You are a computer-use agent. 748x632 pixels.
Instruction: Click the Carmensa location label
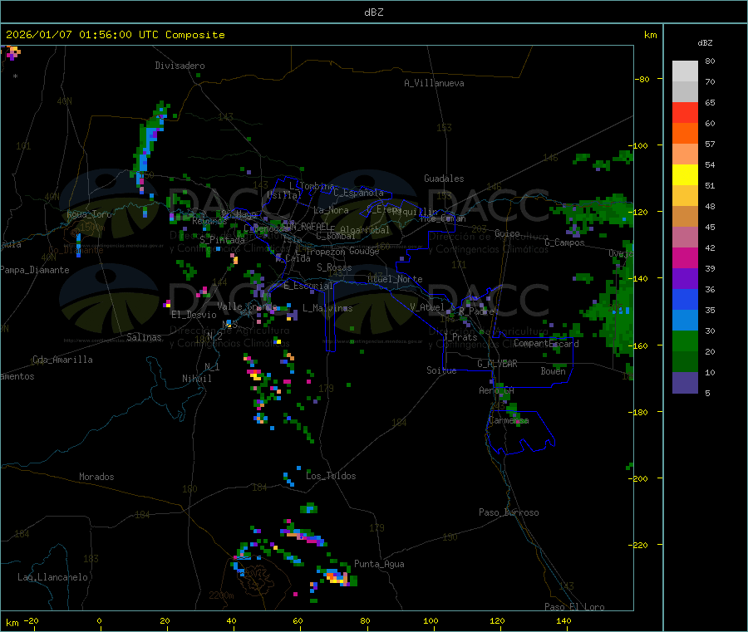click(509, 420)
